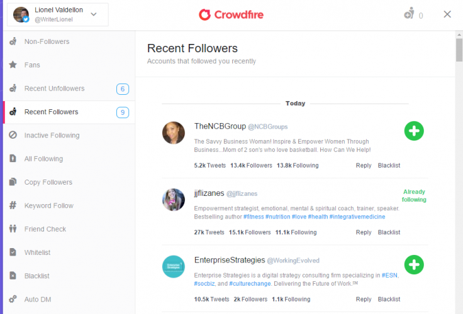
Task: Click the Friend Check people icon
Action: click(x=13, y=229)
